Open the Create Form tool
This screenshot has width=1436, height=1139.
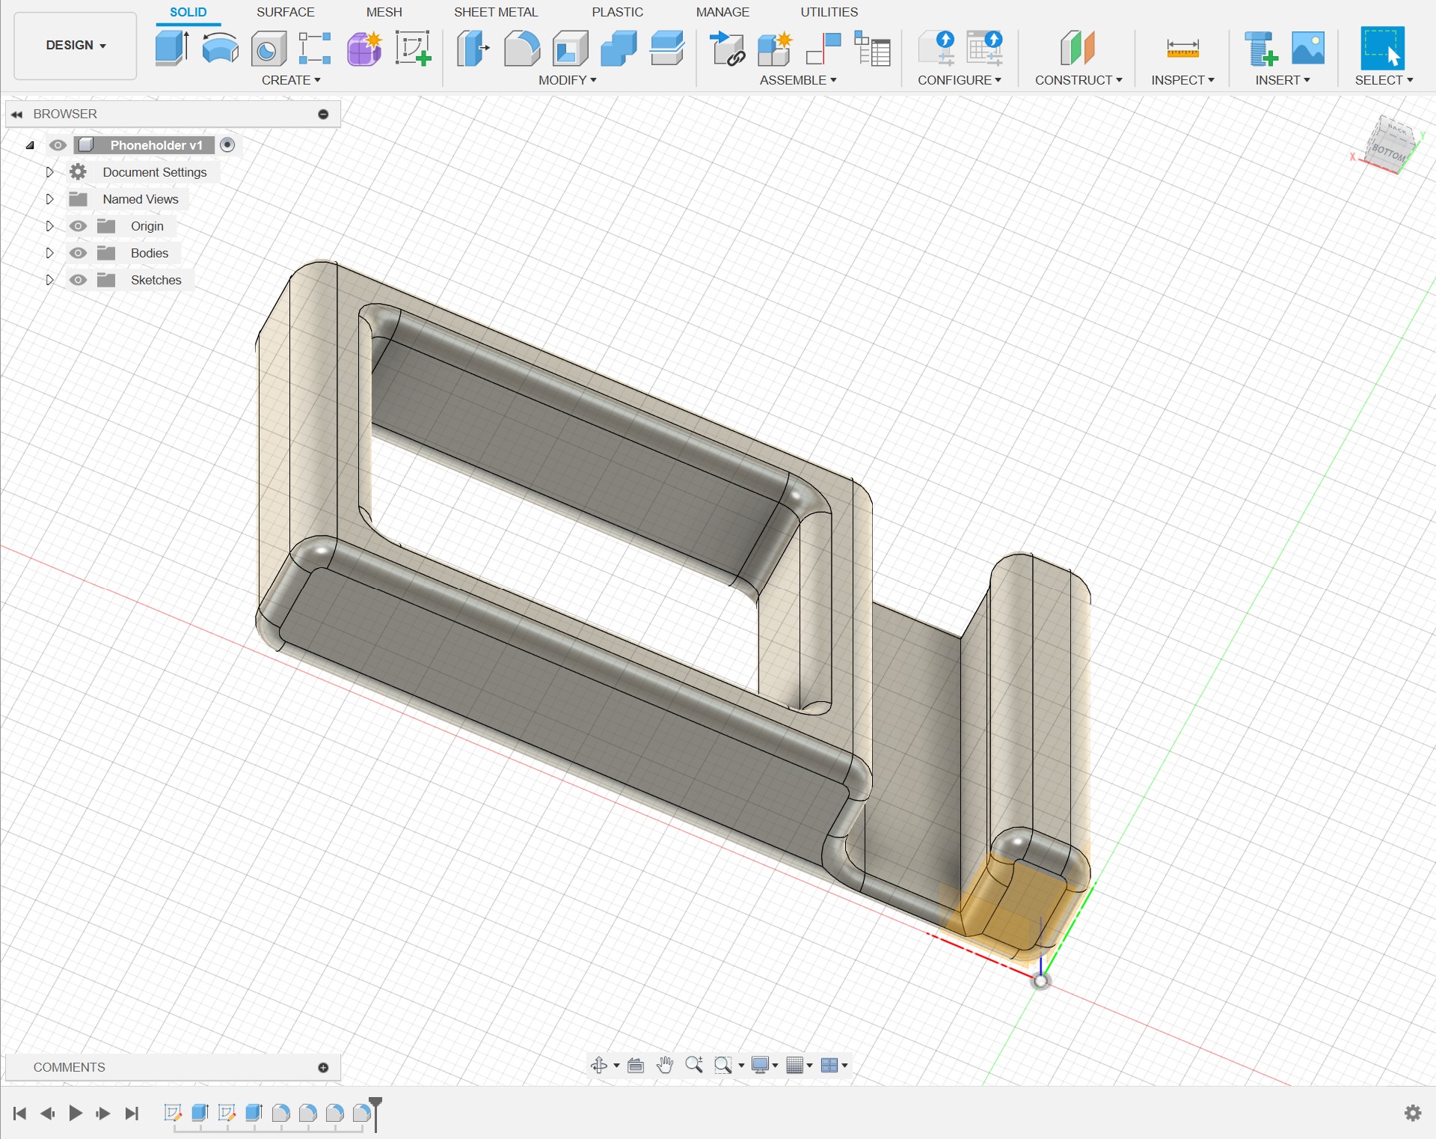(363, 48)
